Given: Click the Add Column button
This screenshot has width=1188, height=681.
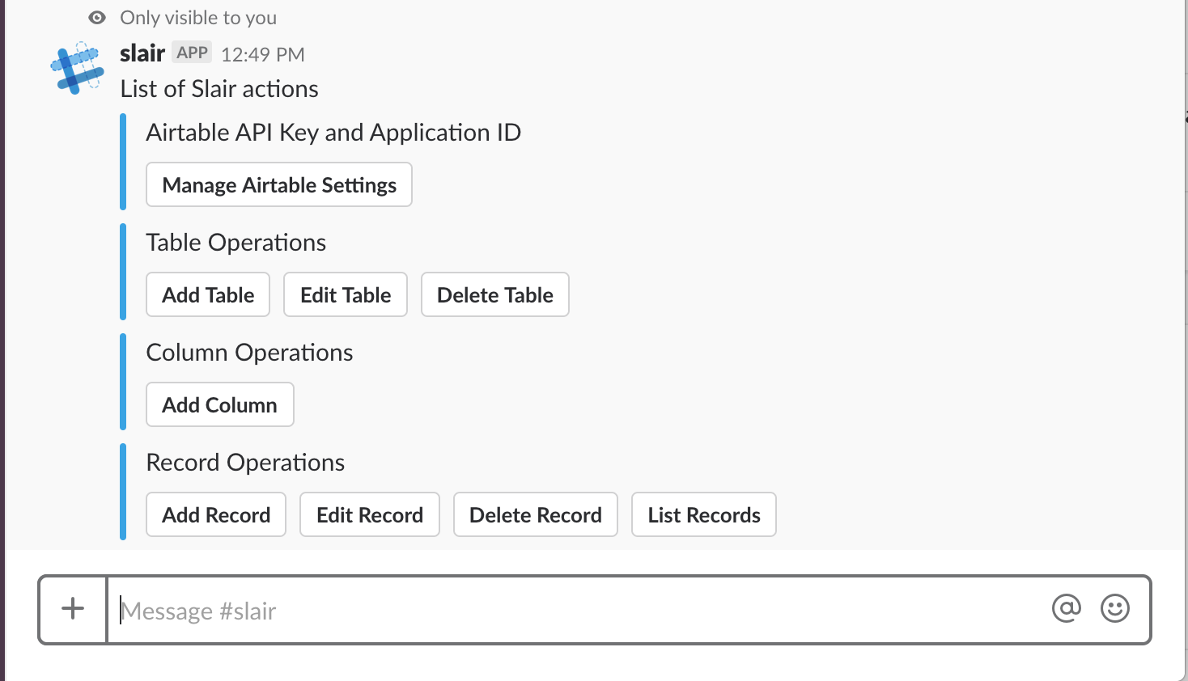Looking at the screenshot, I should pyautogui.click(x=220, y=404).
